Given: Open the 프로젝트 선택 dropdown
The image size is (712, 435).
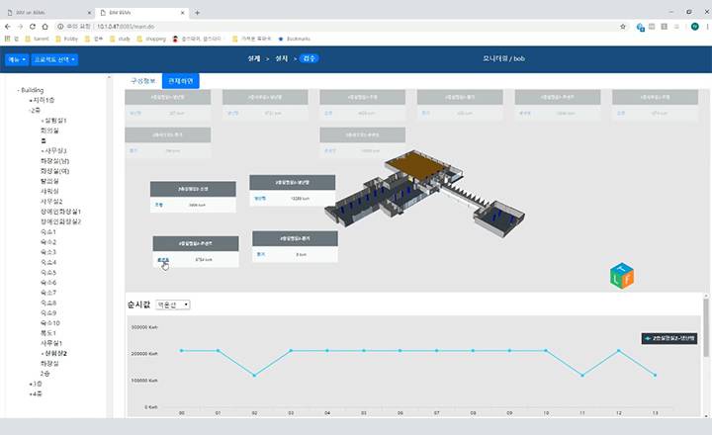Looking at the screenshot, I should click(55, 59).
